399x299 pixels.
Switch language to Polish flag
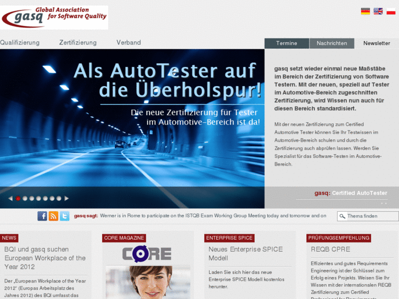[x=391, y=11]
